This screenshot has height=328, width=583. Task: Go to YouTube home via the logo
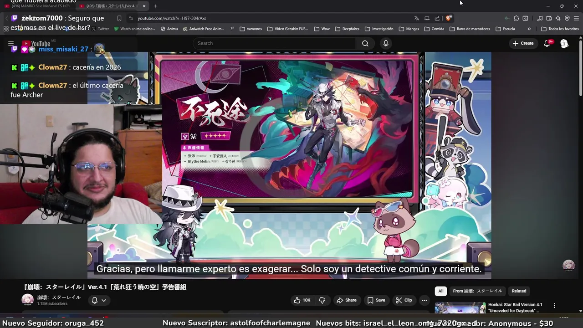(x=36, y=44)
